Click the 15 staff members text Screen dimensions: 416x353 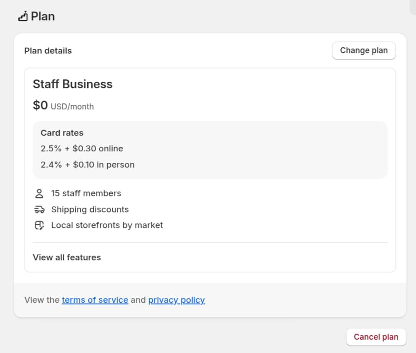tap(86, 193)
